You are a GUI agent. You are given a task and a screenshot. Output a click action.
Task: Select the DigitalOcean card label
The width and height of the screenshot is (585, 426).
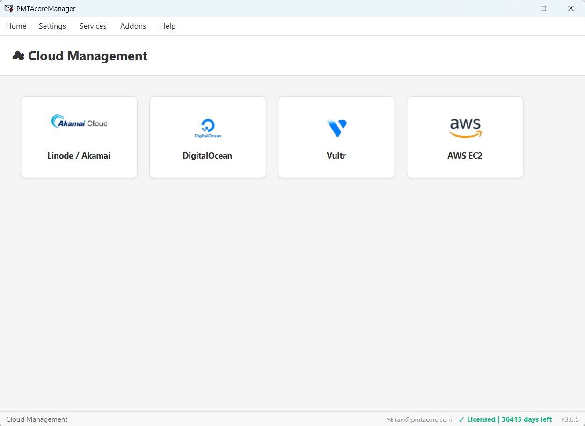(x=207, y=156)
